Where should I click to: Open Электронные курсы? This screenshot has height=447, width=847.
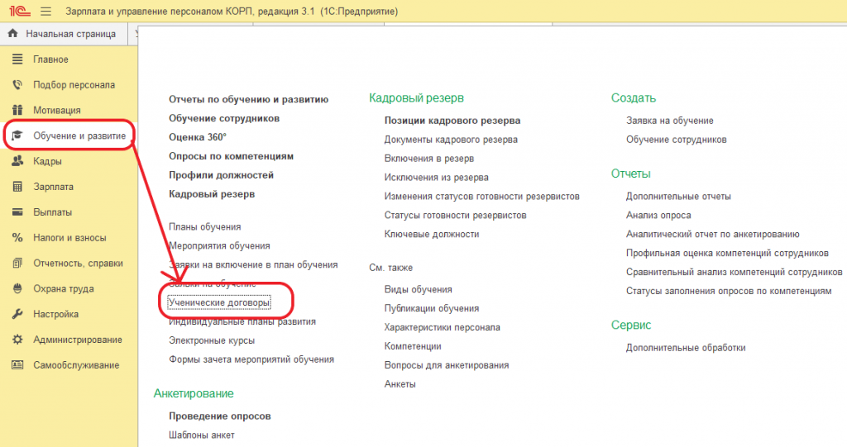[x=212, y=340]
